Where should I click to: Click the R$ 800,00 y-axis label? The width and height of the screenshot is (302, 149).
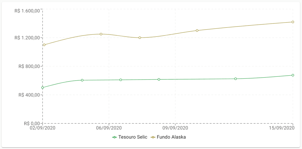pyautogui.click(x=29, y=66)
